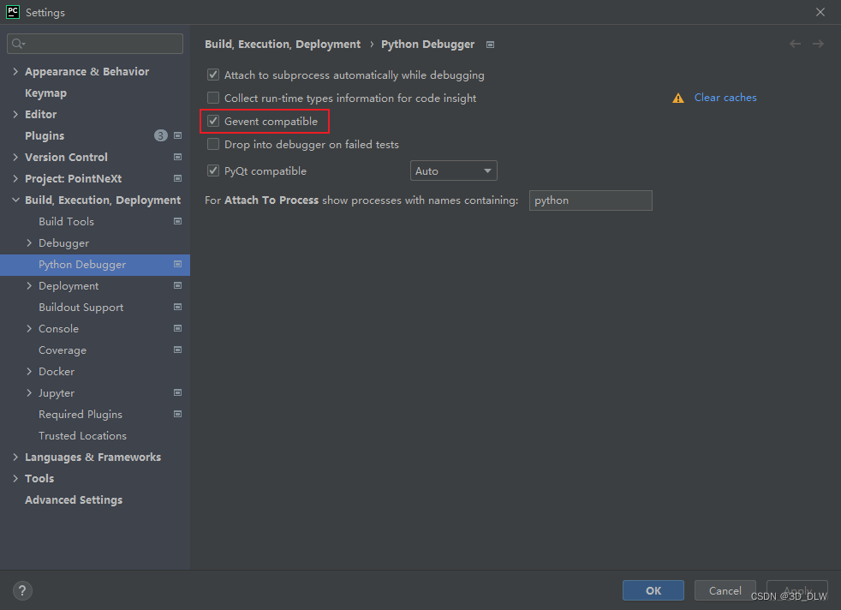
Task: Click the project-level icon beside Required Plugins
Action: 177,415
